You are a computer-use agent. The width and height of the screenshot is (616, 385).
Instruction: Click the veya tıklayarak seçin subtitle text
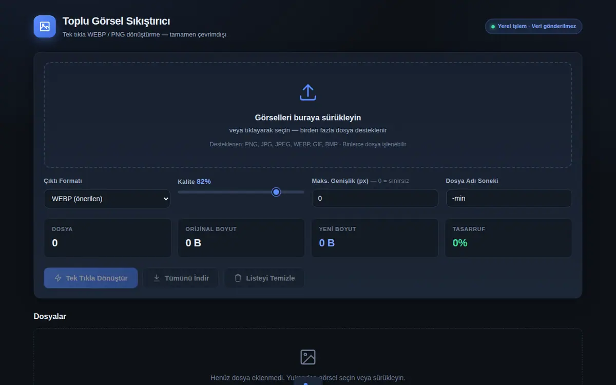point(308,130)
